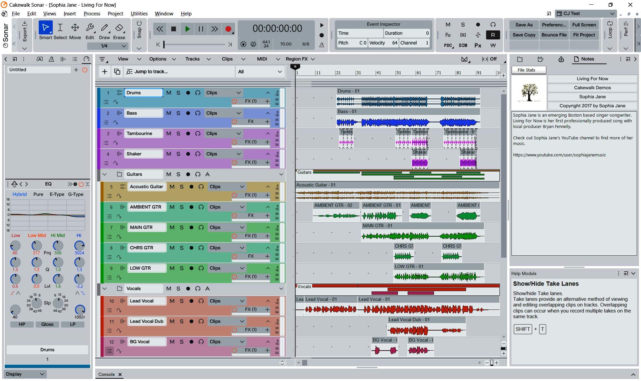Click the Record button in transport
The image size is (641, 381).
pos(228,29)
